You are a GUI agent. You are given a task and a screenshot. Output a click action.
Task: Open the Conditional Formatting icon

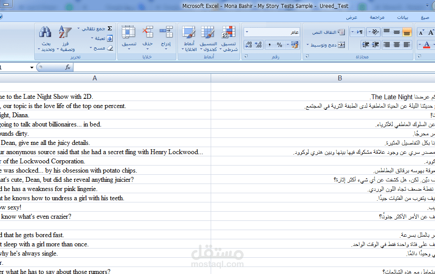coord(229,32)
